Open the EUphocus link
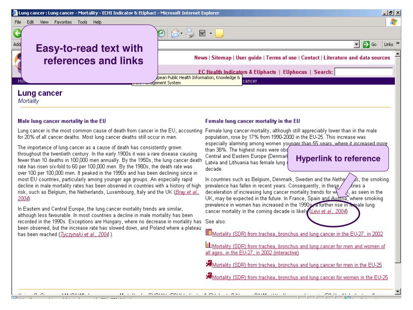The width and height of the screenshot is (413, 310). point(295,72)
